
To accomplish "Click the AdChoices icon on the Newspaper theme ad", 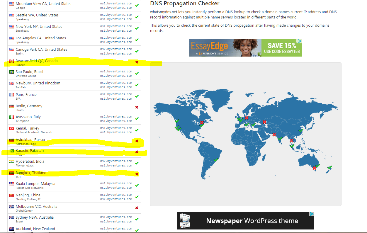I will tap(312, 214).
